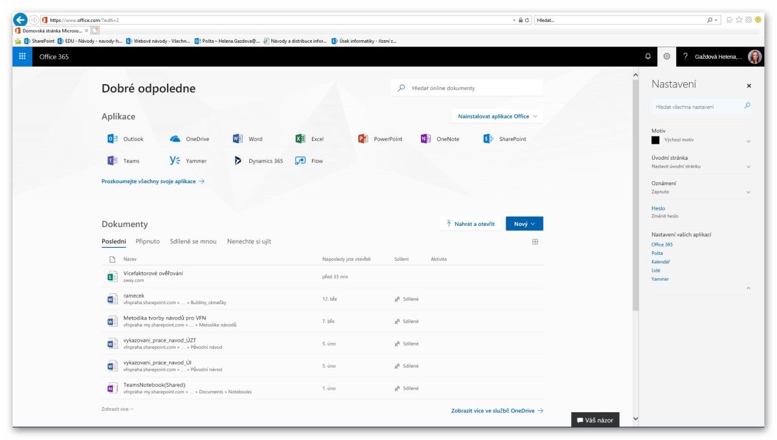Image resolution: width=777 pixels, height=440 pixels.
Task: Click the Nahrát a otevřít button
Action: point(470,224)
